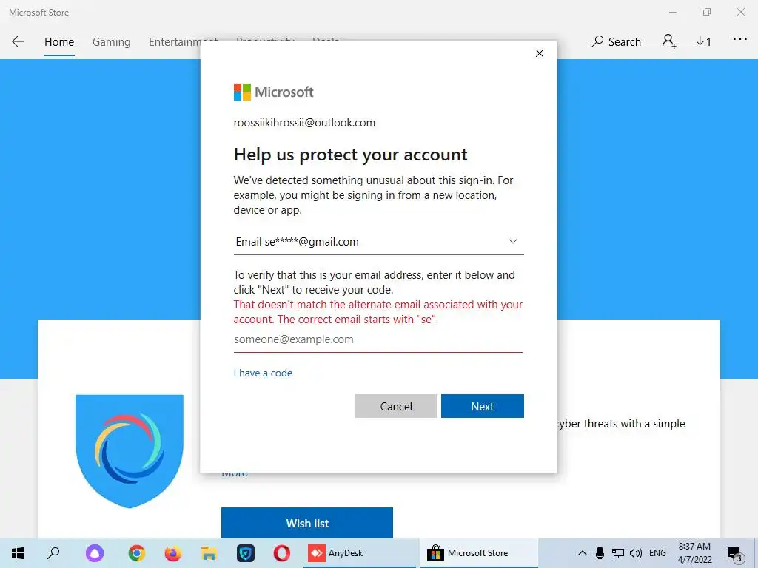This screenshot has height=568, width=758.
Task: Open File Explorer from taskbar
Action: pyautogui.click(x=209, y=553)
